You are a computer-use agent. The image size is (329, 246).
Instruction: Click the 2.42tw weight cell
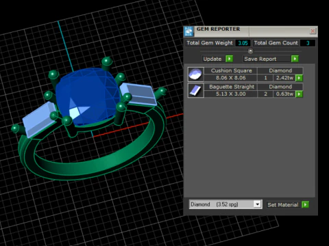point(284,78)
